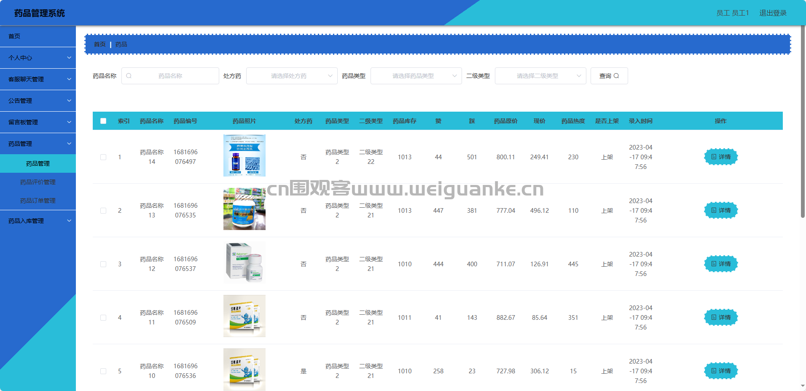This screenshot has height=391, width=806.
Task: Click 首页 in the breadcrumb
Action: pyautogui.click(x=100, y=44)
